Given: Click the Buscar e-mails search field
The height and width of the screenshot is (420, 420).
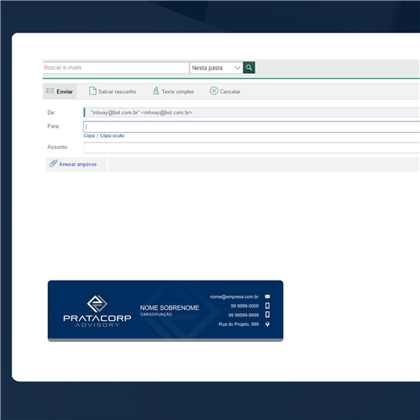Looking at the screenshot, I should click(x=116, y=67).
